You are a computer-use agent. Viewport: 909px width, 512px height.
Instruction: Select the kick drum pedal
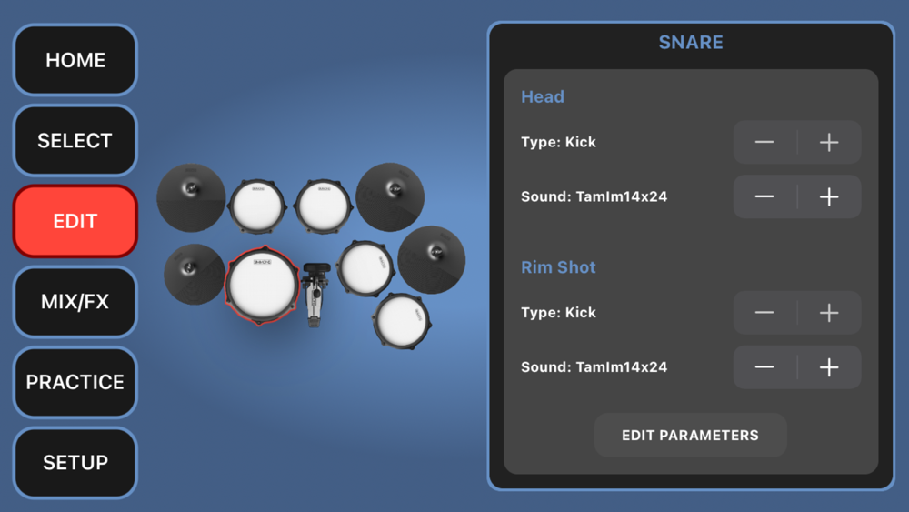tap(315, 295)
